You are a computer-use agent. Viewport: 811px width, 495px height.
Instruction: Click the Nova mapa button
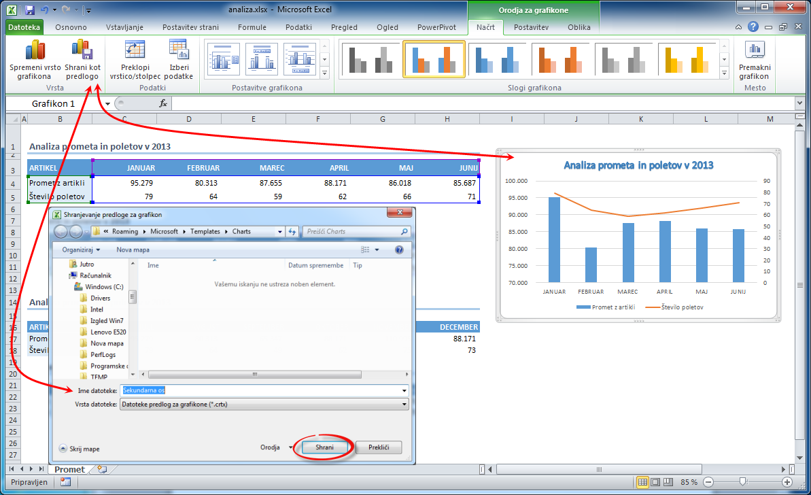point(133,250)
